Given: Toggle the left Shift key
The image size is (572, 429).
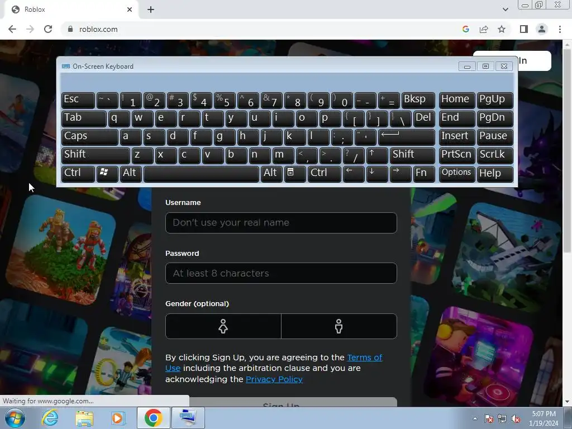Looking at the screenshot, I should point(96,155).
